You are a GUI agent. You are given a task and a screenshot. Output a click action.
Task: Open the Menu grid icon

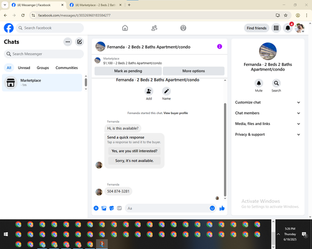276,28
